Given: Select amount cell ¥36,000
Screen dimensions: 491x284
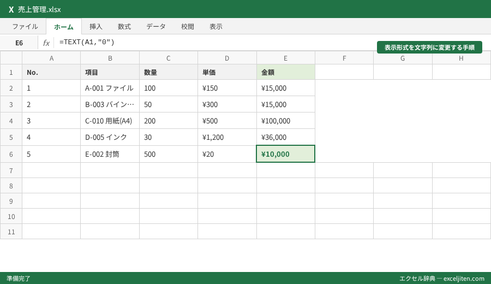Looking at the screenshot, I should pyautogui.click(x=285, y=137).
